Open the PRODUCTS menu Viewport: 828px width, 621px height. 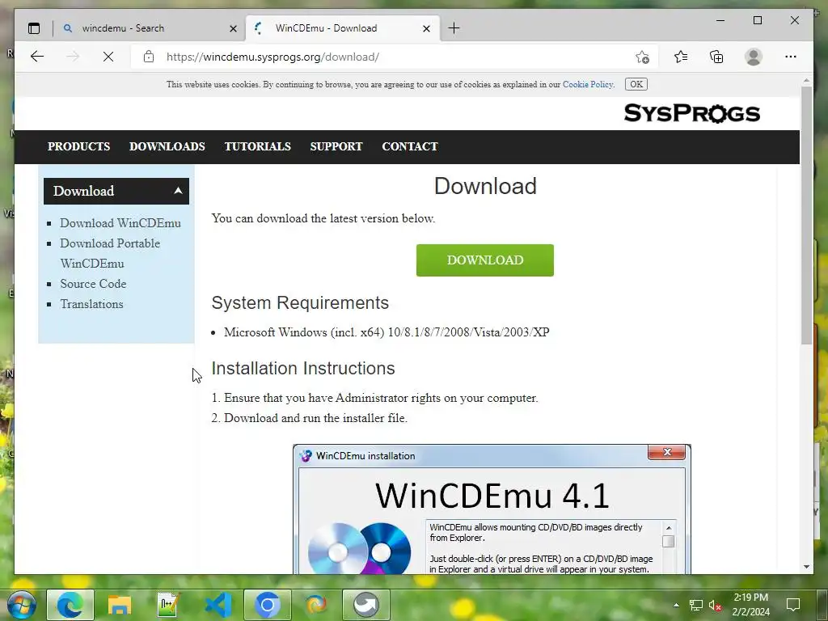click(x=78, y=146)
